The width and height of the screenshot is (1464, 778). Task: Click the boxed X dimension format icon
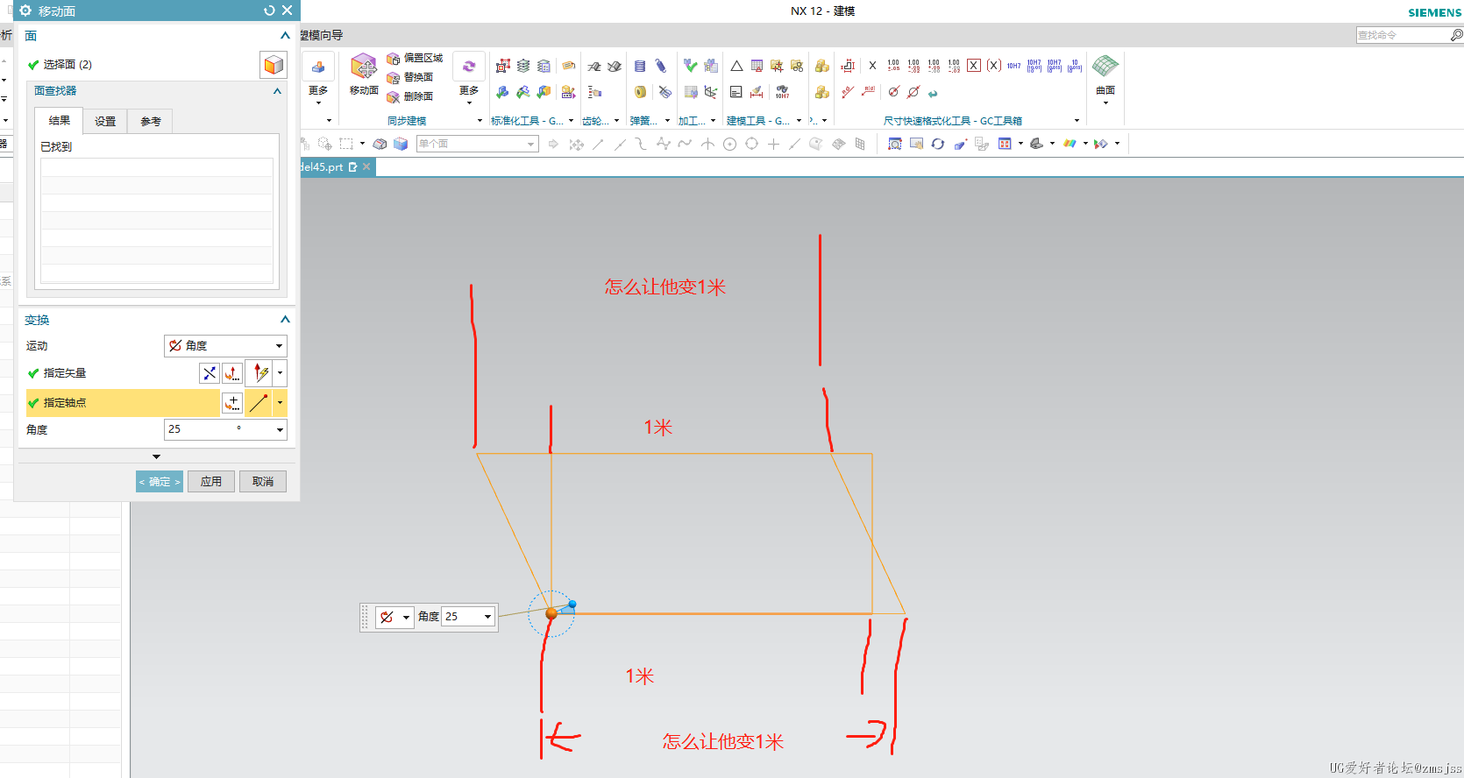click(x=974, y=66)
